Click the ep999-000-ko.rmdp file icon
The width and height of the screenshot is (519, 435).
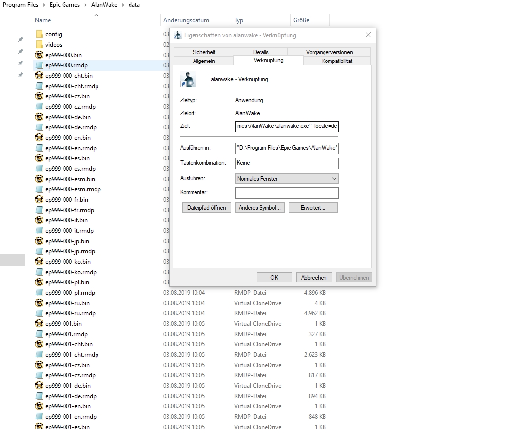pyautogui.click(x=39, y=272)
